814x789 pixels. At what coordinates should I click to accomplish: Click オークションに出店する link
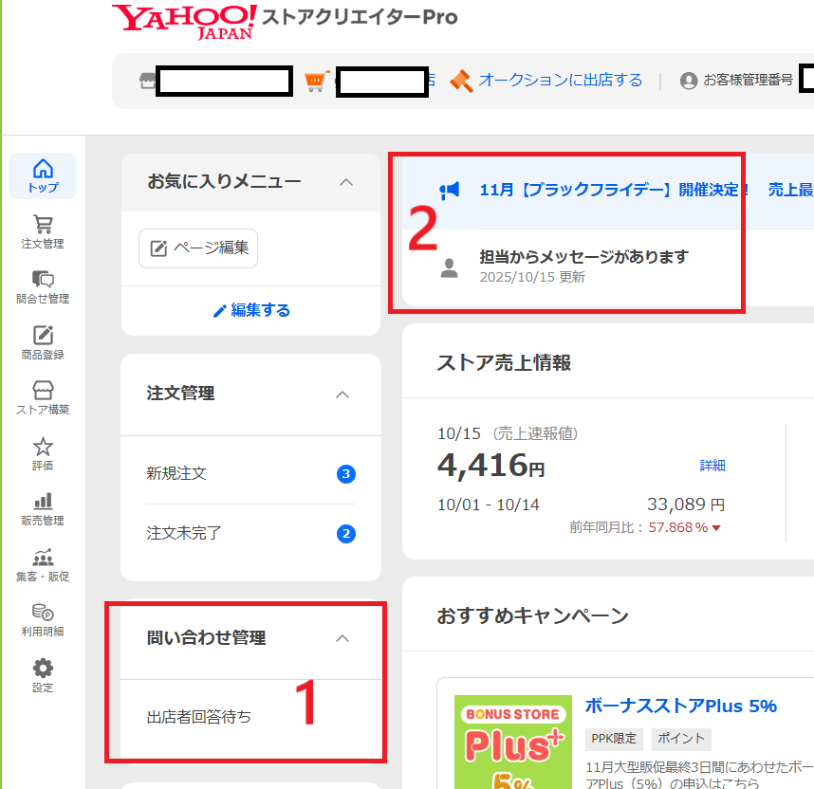point(560,81)
